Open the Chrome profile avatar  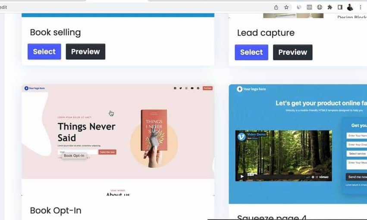click(x=350, y=7)
